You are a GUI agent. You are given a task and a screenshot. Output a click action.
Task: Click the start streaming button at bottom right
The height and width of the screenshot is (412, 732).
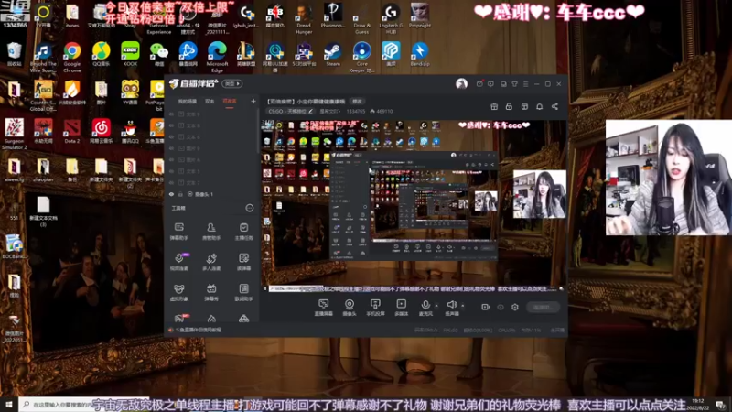(x=543, y=307)
